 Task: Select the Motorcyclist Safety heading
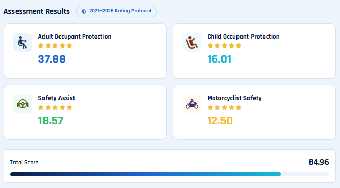point(234,98)
